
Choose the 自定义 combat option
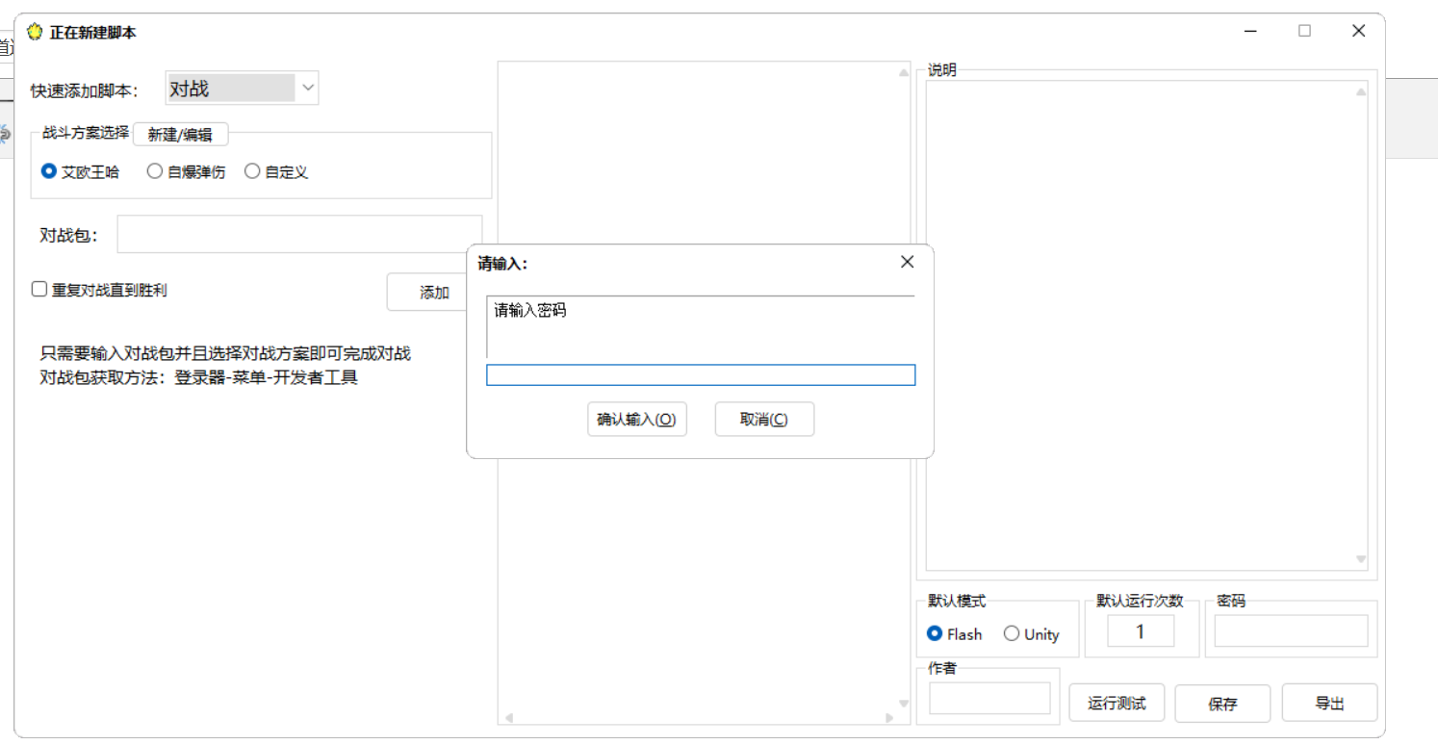coord(252,171)
